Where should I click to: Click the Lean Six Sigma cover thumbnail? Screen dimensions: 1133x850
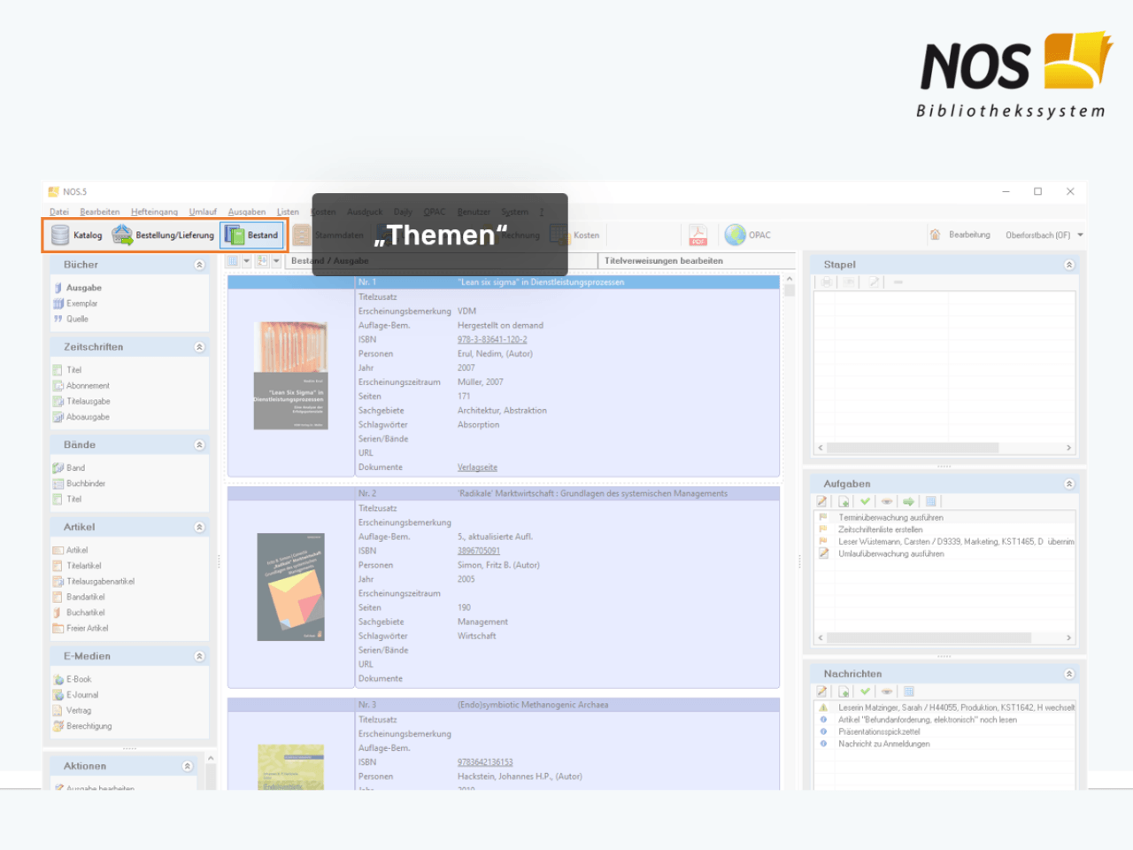290,375
